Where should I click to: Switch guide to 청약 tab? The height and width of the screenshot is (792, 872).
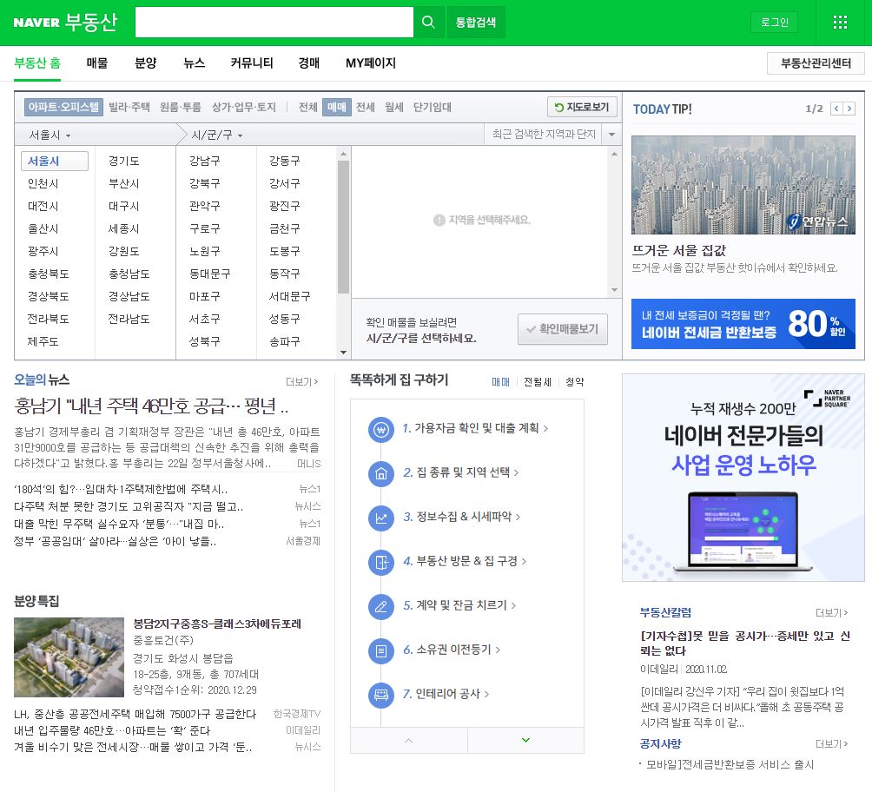tap(574, 382)
